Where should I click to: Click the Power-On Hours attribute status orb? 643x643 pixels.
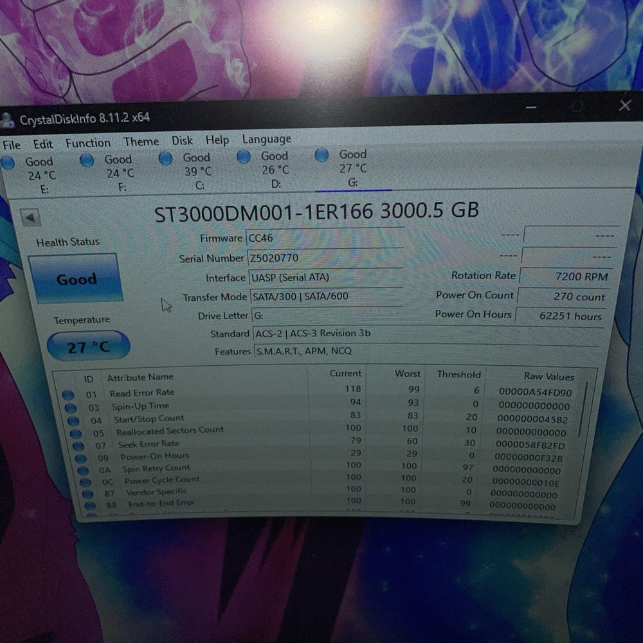tap(80, 458)
